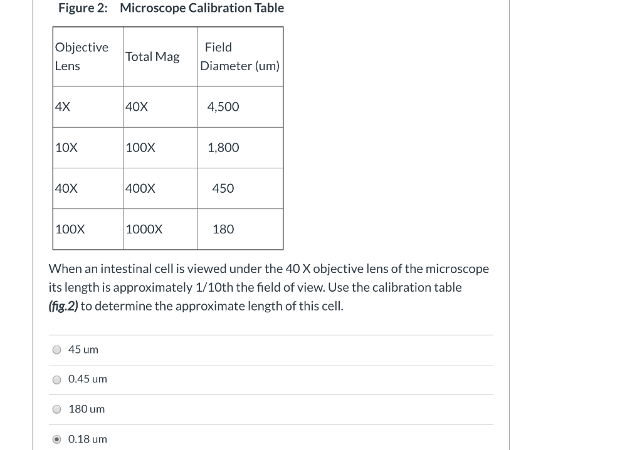Click the 1000X total magnification cell
The width and height of the screenshot is (642, 450).
point(143,229)
